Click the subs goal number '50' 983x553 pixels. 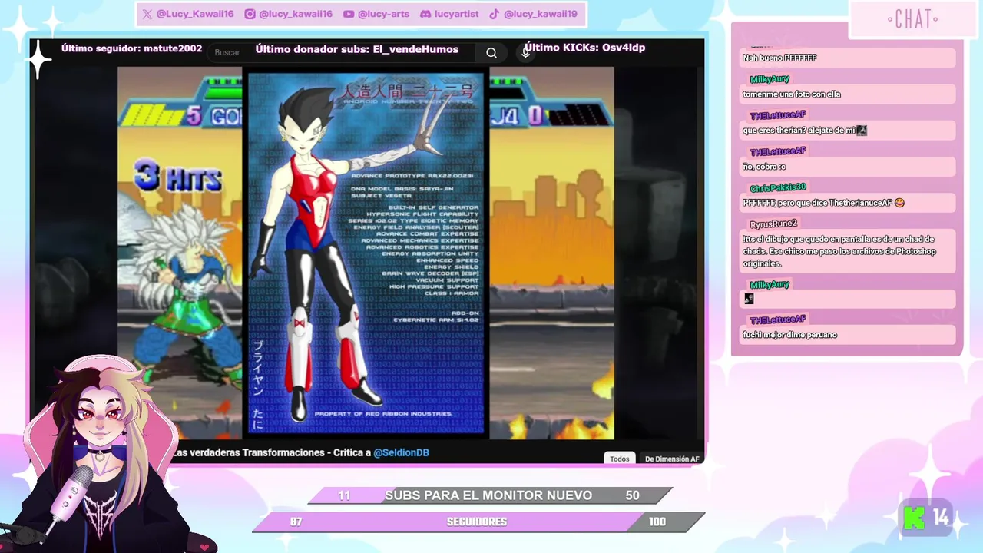[632, 495]
